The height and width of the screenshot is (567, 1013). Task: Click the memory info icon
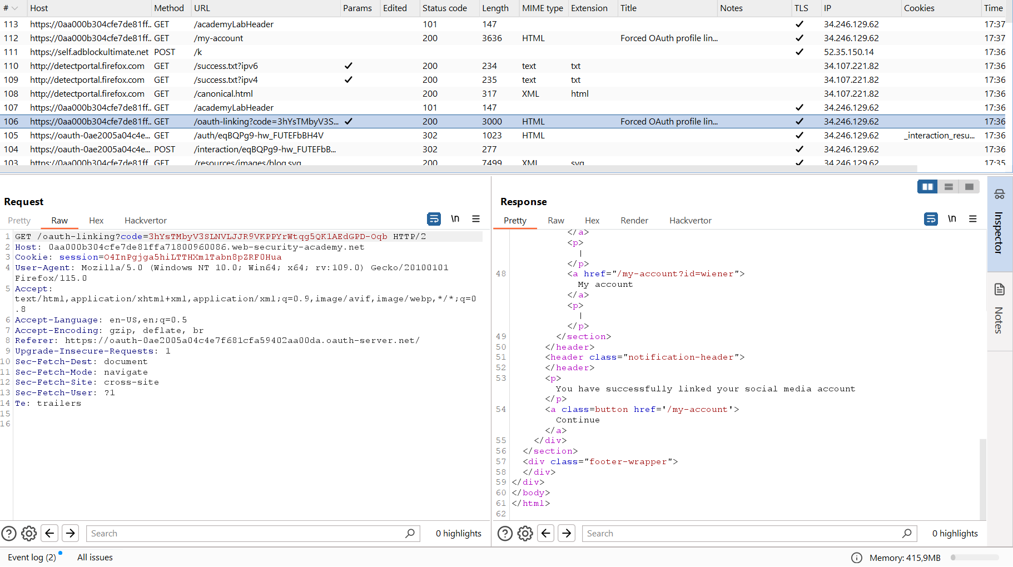(x=857, y=558)
